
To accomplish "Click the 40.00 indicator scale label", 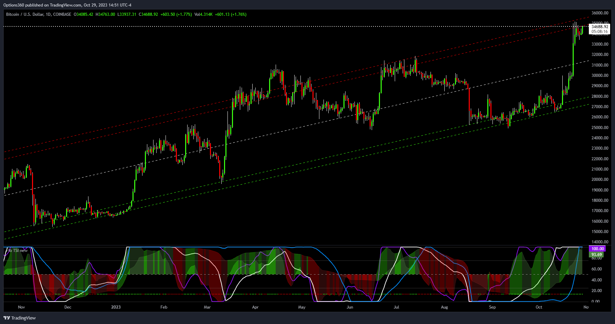I will [596, 280].
